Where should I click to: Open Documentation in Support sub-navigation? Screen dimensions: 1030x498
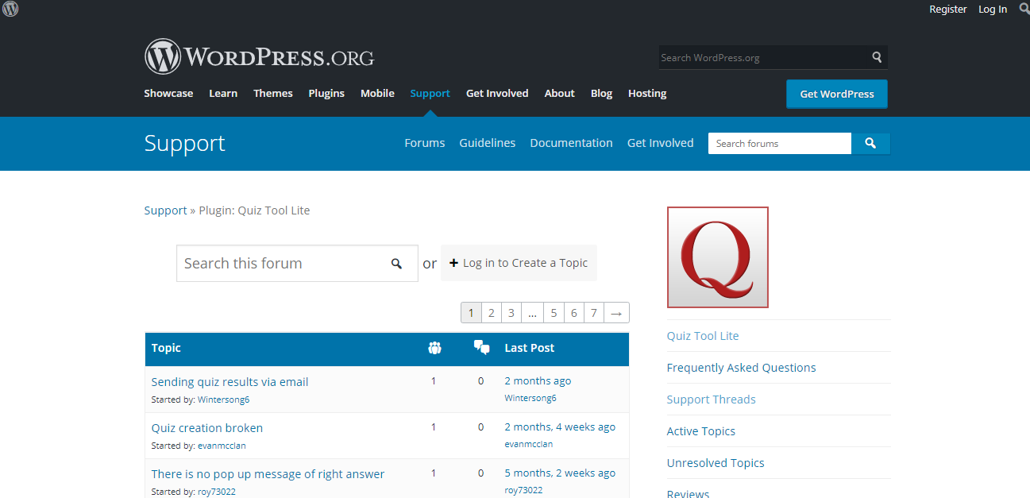pos(572,143)
